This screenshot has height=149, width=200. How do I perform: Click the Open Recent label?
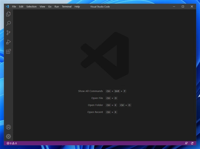(95, 112)
